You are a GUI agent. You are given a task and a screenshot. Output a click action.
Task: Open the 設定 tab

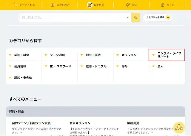(131, 5)
